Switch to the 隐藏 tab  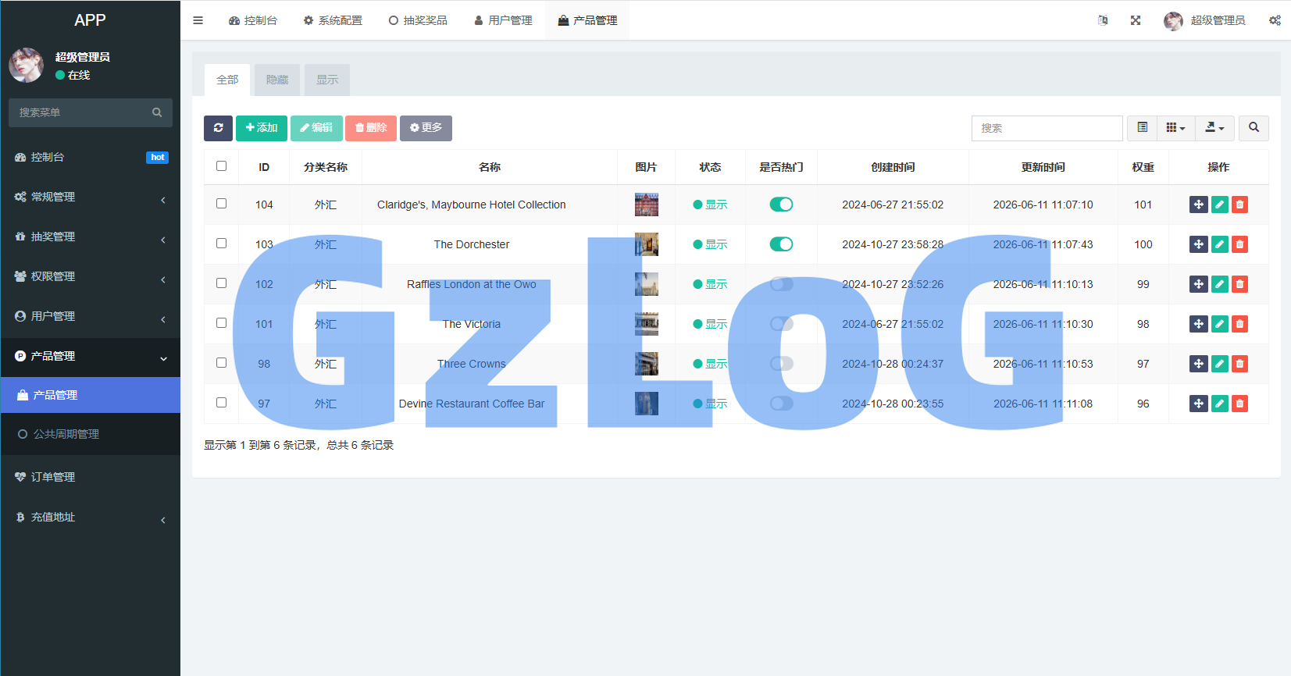click(277, 80)
